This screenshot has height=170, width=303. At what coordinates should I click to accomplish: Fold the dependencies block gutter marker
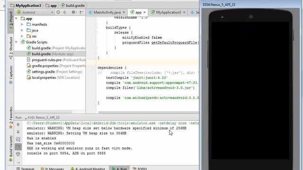[96, 68]
